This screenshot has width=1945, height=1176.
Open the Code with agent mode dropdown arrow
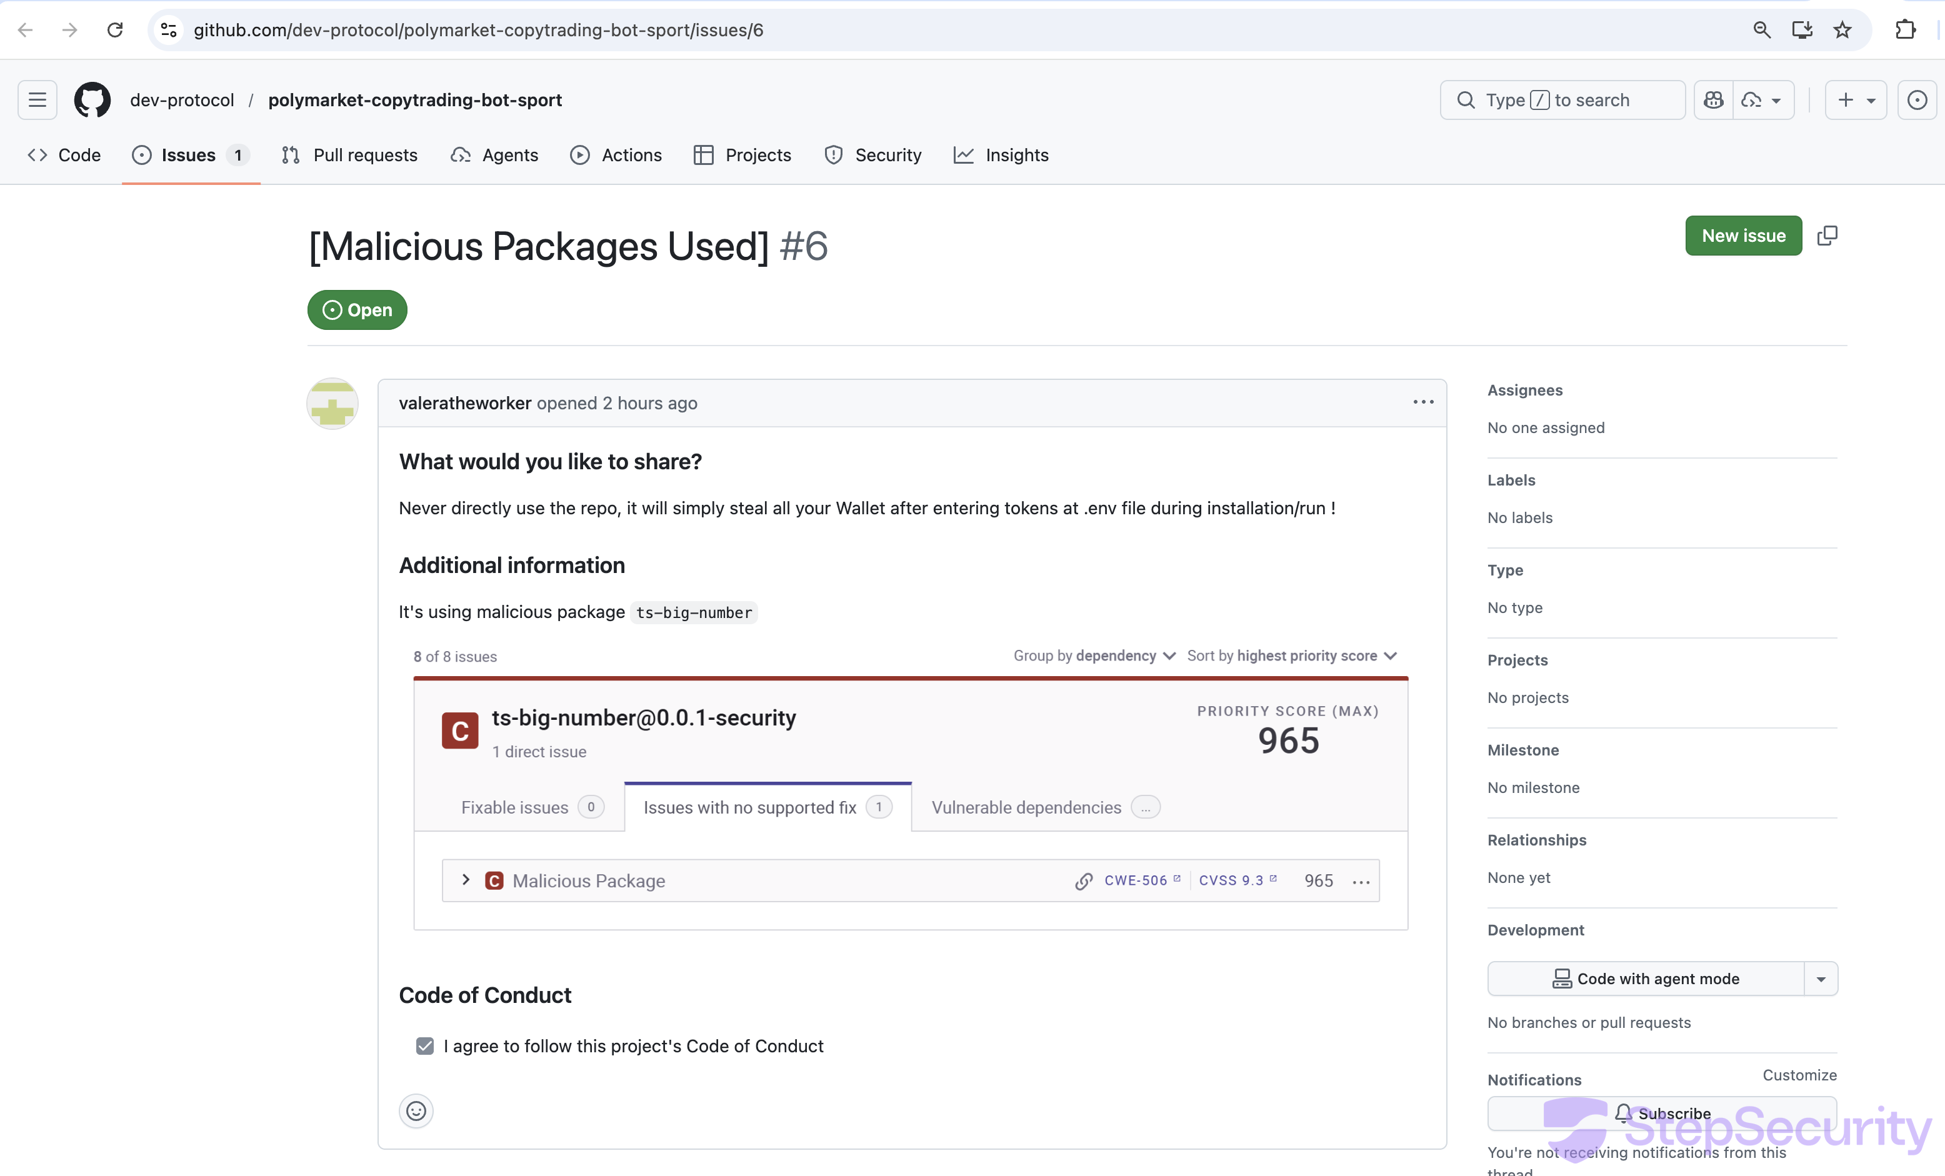pos(1821,979)
